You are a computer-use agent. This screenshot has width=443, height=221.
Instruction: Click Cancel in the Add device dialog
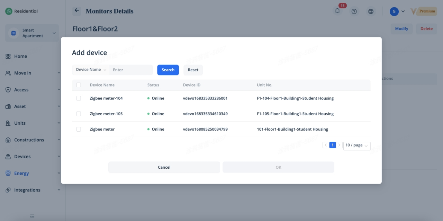(x=164, y=167)
